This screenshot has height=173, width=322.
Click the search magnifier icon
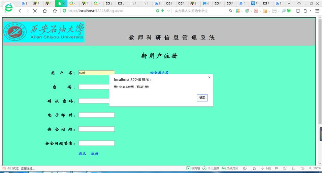pos(231,11)
